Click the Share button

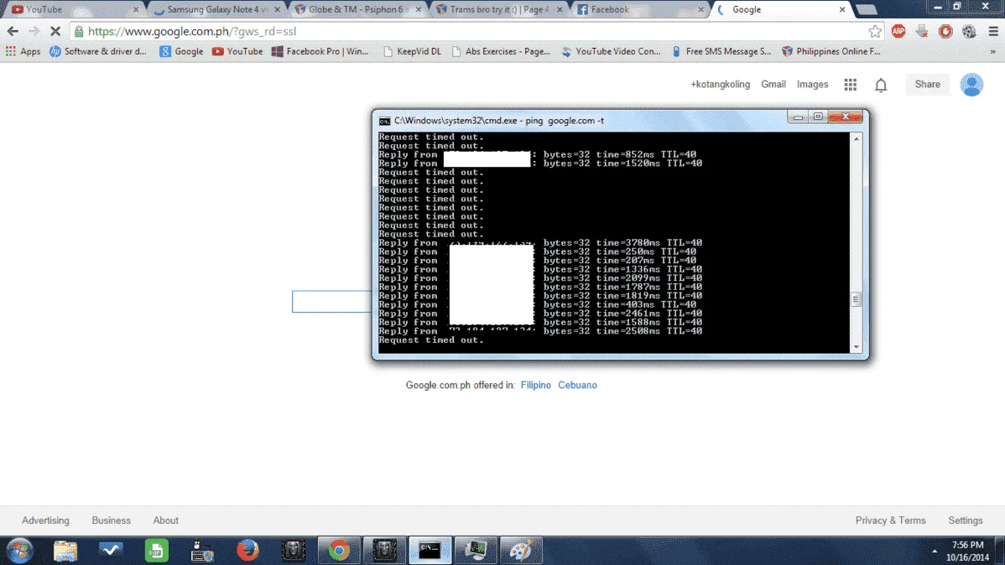click(x=928, y=85)
